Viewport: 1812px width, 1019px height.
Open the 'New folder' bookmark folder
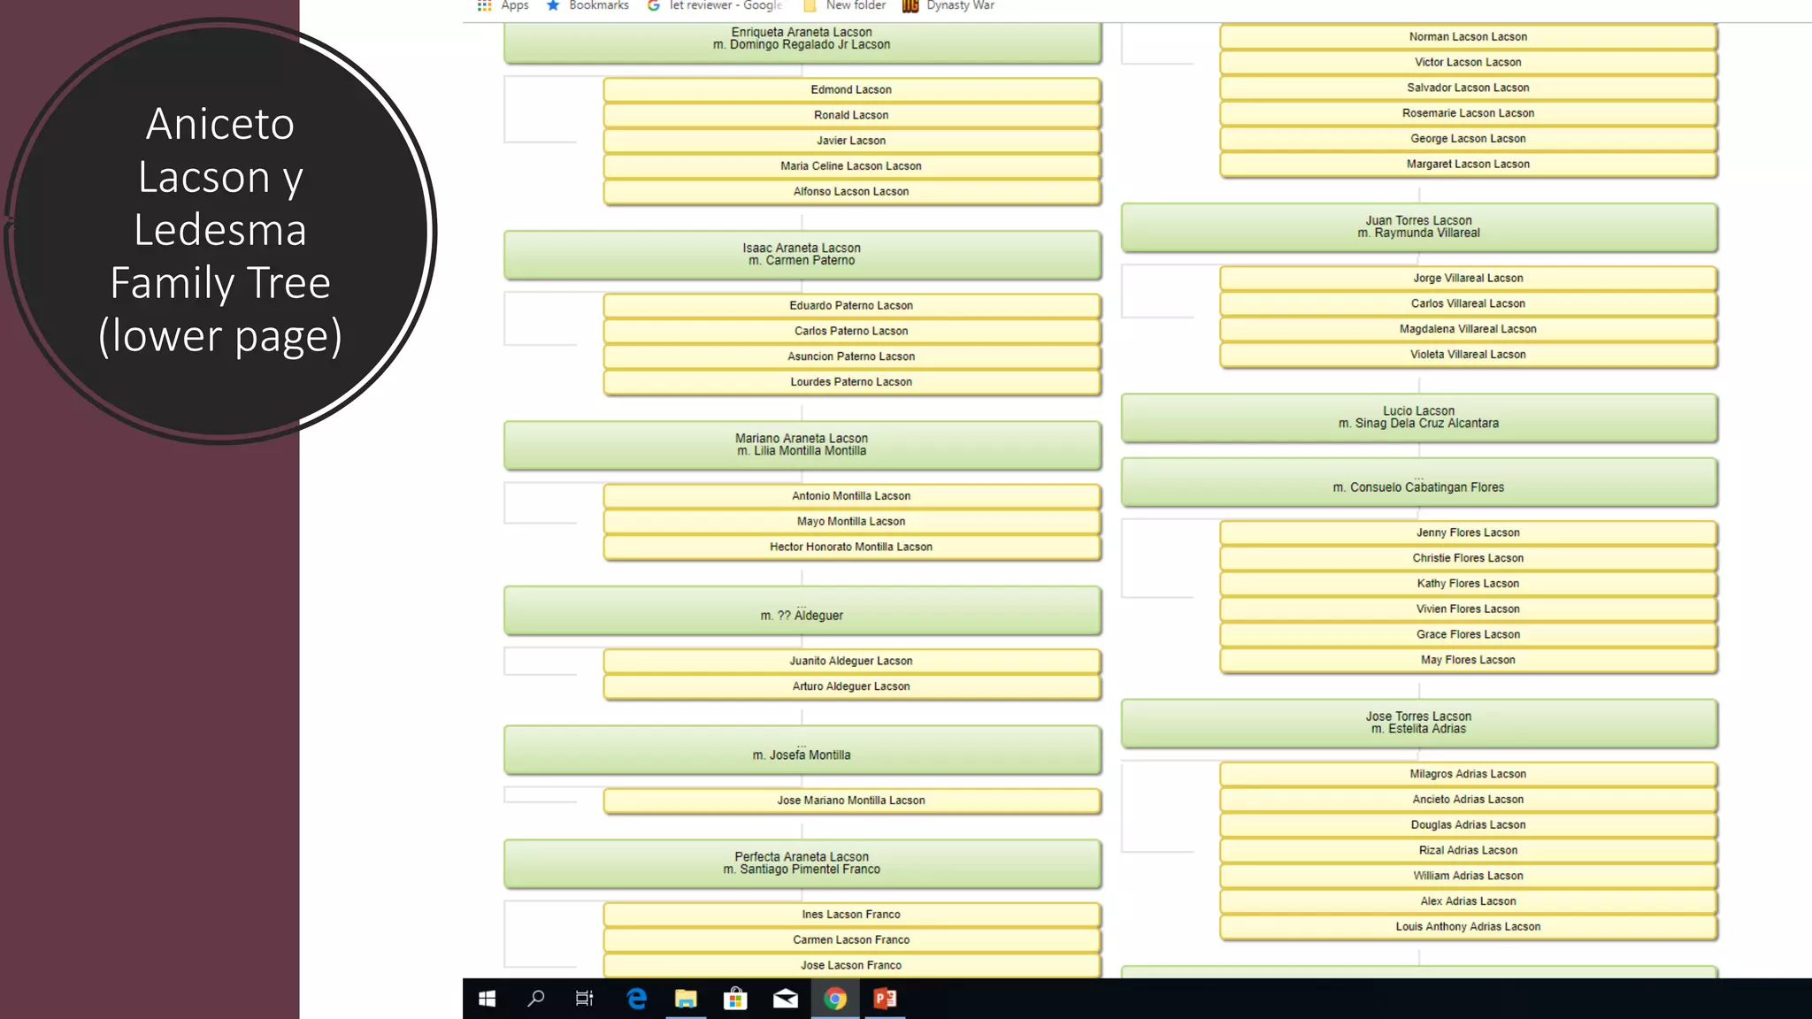(845, 6)
